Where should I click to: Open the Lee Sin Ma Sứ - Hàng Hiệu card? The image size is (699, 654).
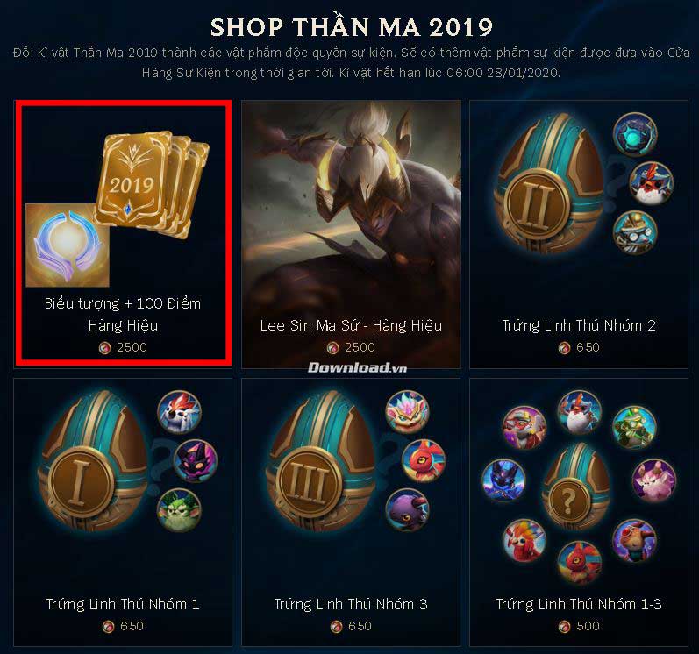pyautogui.click(x=351, y=234)
